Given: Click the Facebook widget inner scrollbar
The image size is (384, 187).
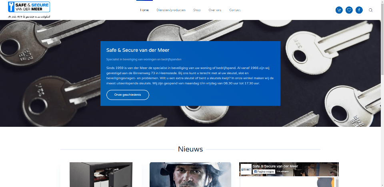Looking at the screenshot, I should click(337, 182).
